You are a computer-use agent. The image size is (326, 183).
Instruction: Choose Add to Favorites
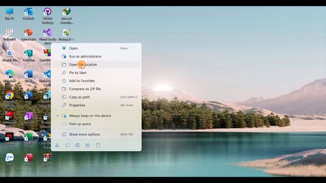pyautogui.click(x=96, y=81)
